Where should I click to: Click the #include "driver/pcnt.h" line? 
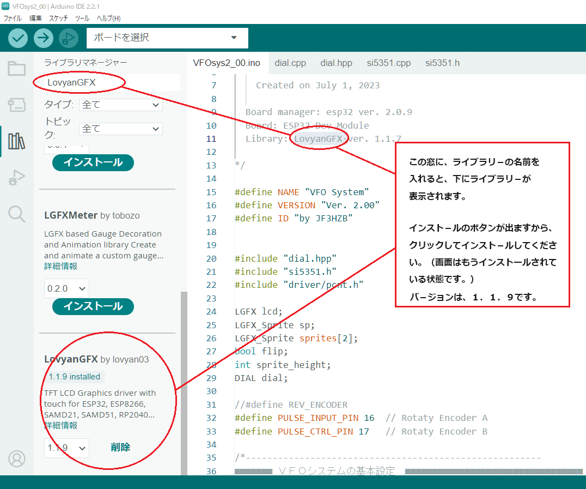pyautogui.click(x=299, y=285)
